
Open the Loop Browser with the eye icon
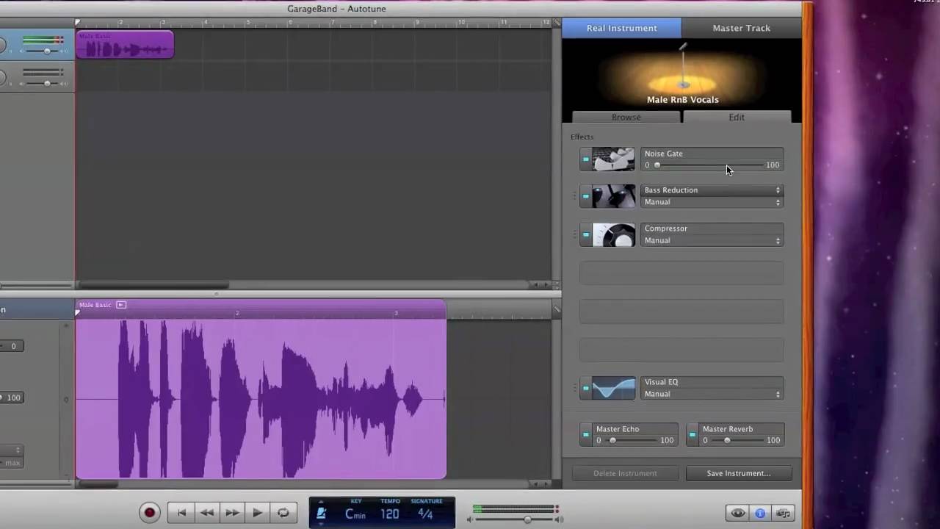tap(738, 513)
